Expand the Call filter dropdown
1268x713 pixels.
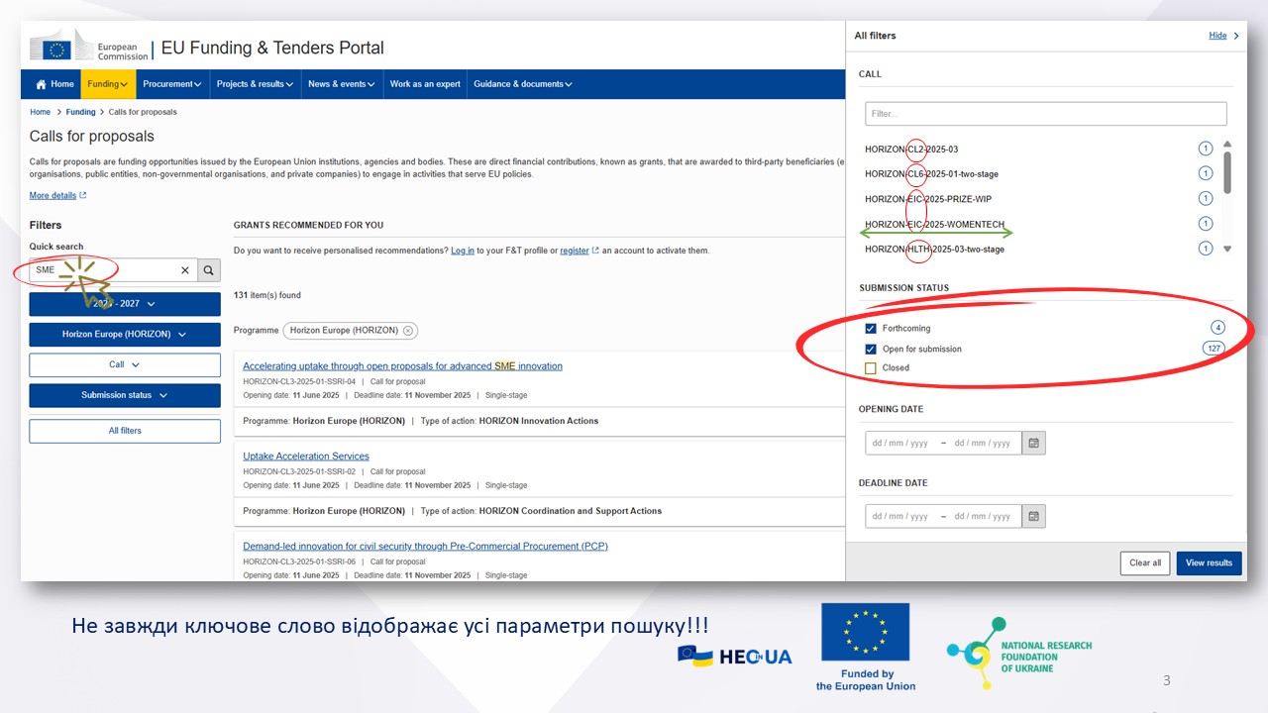click(x=125, y=365)
